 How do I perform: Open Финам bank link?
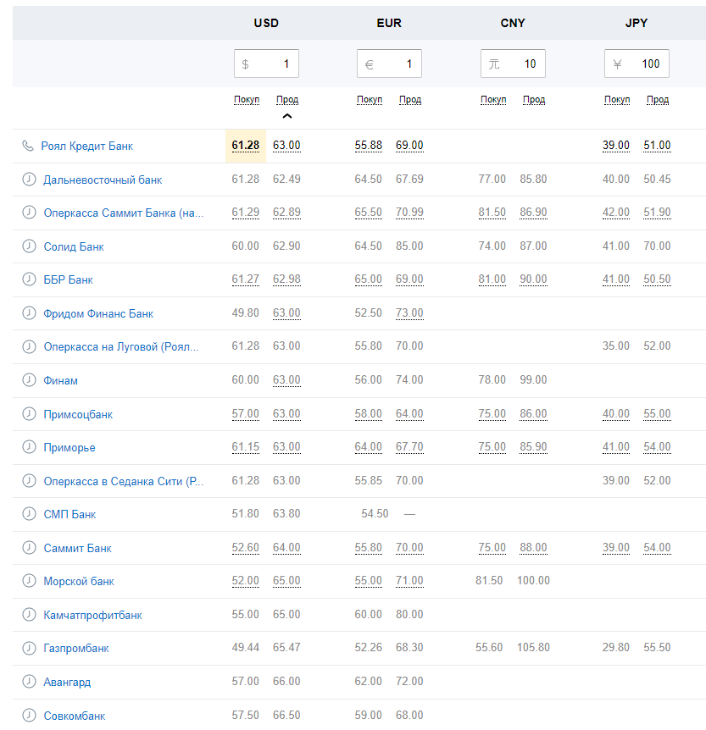tap(60, 381)
